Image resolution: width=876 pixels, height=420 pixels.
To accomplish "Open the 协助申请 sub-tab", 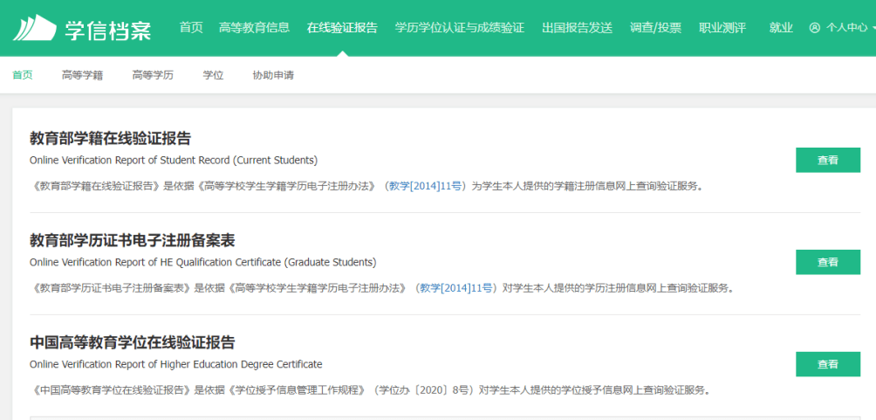I will click(x=273, y=75).
